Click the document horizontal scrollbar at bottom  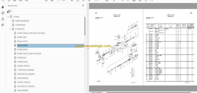coord(149,93)
